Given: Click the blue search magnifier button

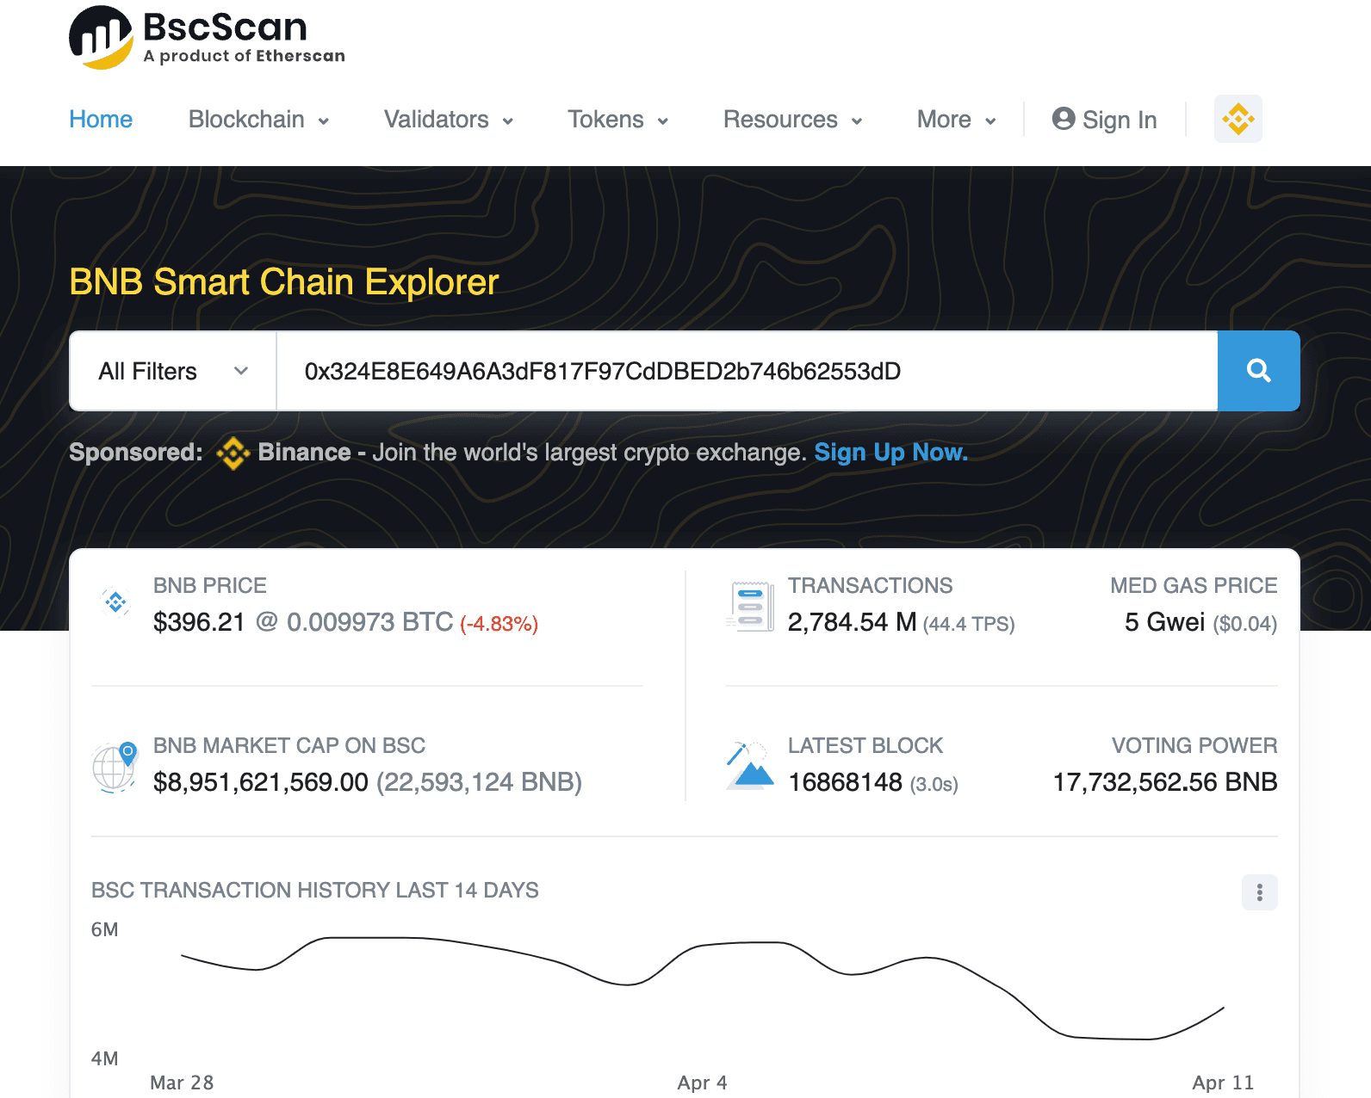Looking at the screenshot, I should click(1258, 371).
